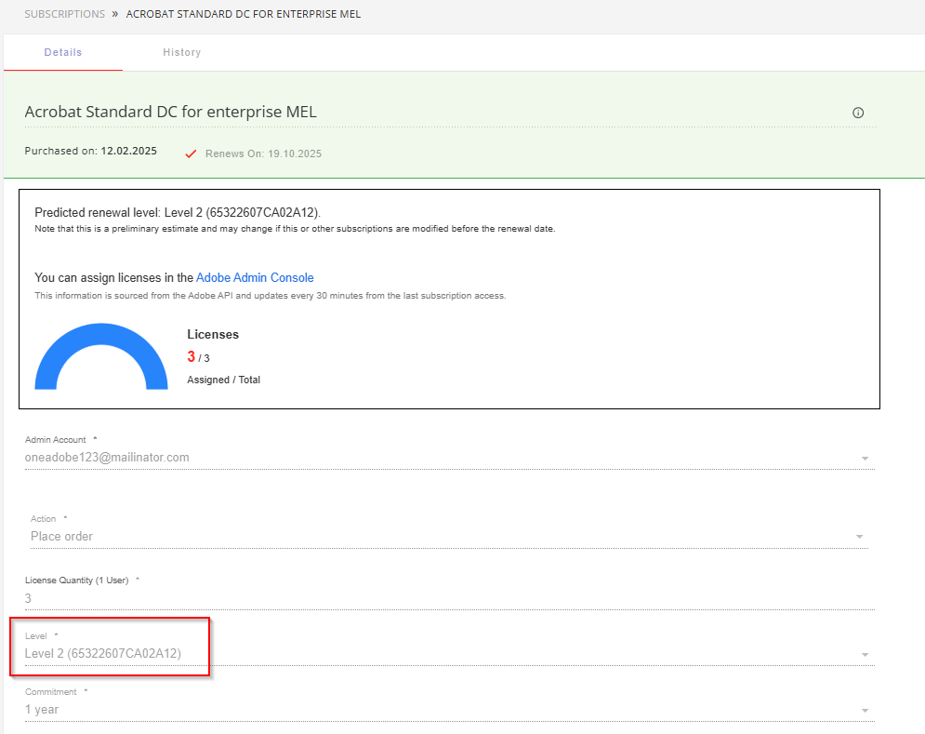Click 'Level 2 (65322607CA02A12)' field value
925x734 pixels.
[102, 654]
